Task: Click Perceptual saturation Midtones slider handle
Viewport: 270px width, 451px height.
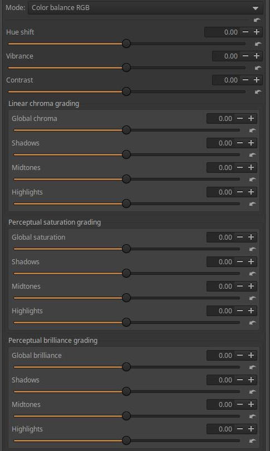Action: tap(126, 298)
